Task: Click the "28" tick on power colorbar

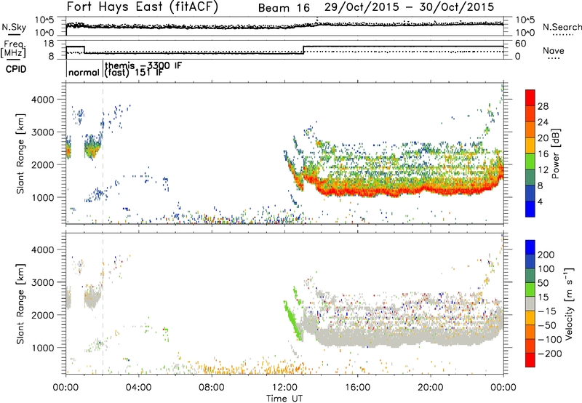Action: [x=543, y=106]
